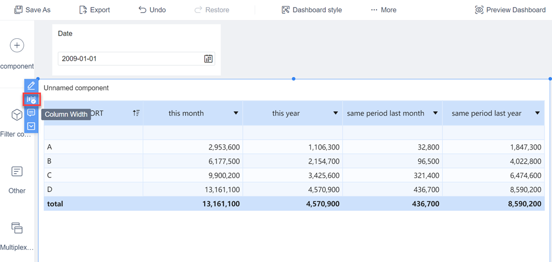Click cell value 32,800
The image size is (552, 262).
tap(428, 147)
